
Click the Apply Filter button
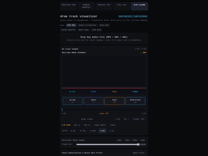[x=139, y=153]
